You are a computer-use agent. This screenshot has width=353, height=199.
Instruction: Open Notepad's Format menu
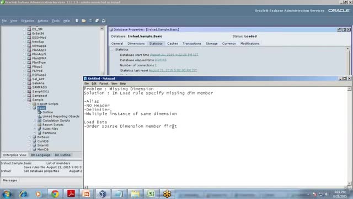tap(104, 83)
